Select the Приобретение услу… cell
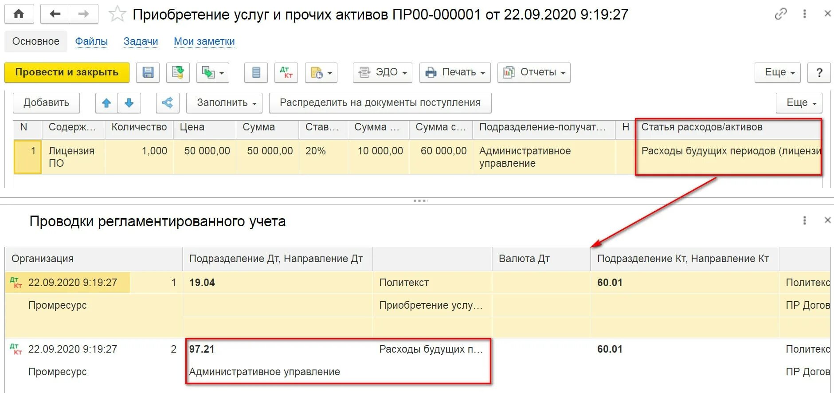Viewport: 834px width, 393px height. [432, 305]
